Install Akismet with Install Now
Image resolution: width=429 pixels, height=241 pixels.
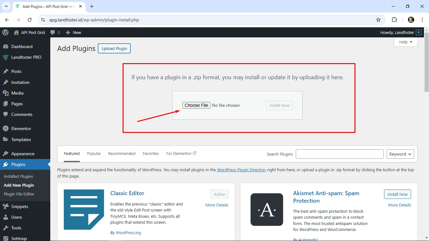[x=398, y=194]
